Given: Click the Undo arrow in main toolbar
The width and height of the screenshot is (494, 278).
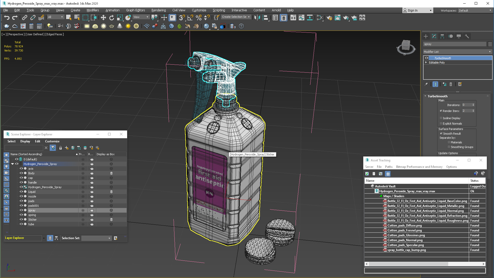Looking at the screenshot, I should click(7, 18).
